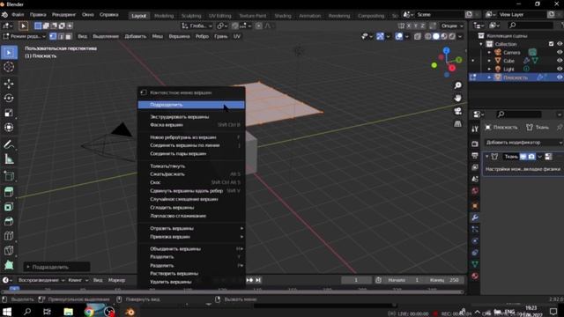Click the viewport zoom magnifier icon
Screen dimensions: 564x317
pos(457,85)
